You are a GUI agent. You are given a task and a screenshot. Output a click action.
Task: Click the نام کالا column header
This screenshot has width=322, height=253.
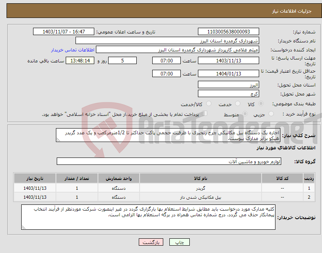[200, 178]
